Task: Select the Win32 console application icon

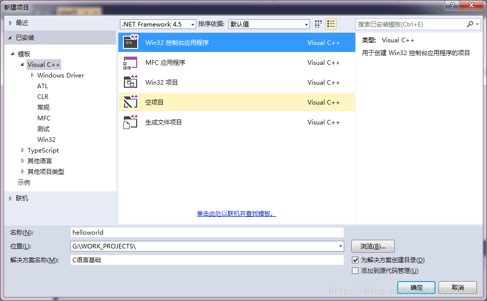Action: click(131, 42)
